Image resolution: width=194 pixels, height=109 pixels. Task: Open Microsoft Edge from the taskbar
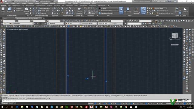pos(17,107)
